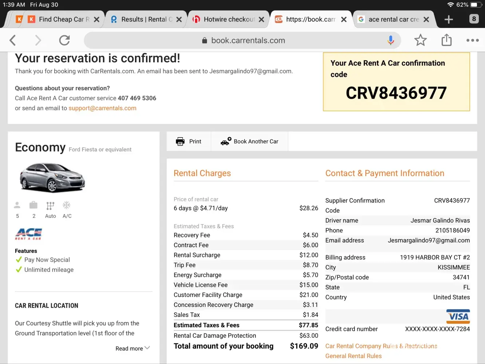
Task: Open the browser three-dot menu
Action: (473, 40)
